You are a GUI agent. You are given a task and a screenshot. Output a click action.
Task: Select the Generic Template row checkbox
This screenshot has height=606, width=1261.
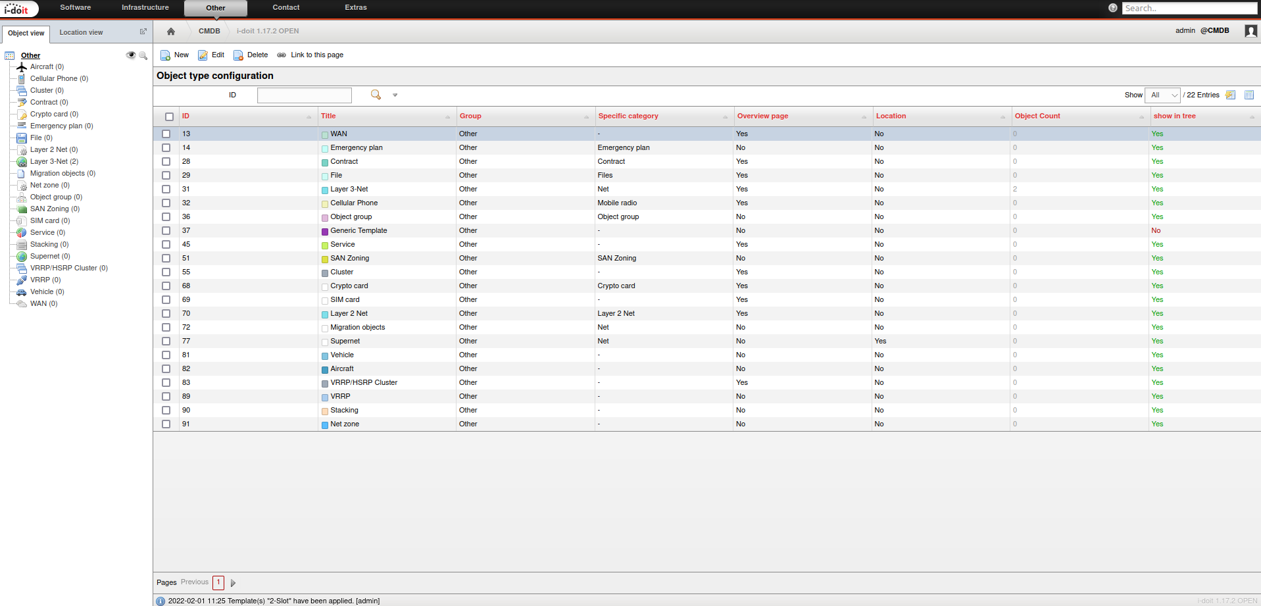(x=166, y=231)
